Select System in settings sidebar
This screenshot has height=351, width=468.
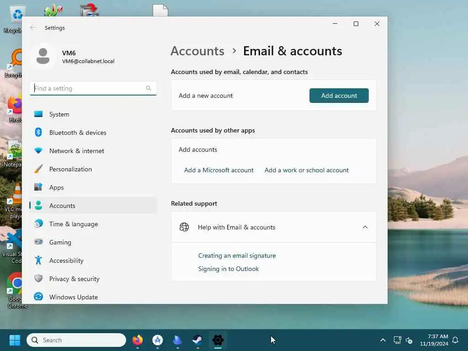(93, 114)
